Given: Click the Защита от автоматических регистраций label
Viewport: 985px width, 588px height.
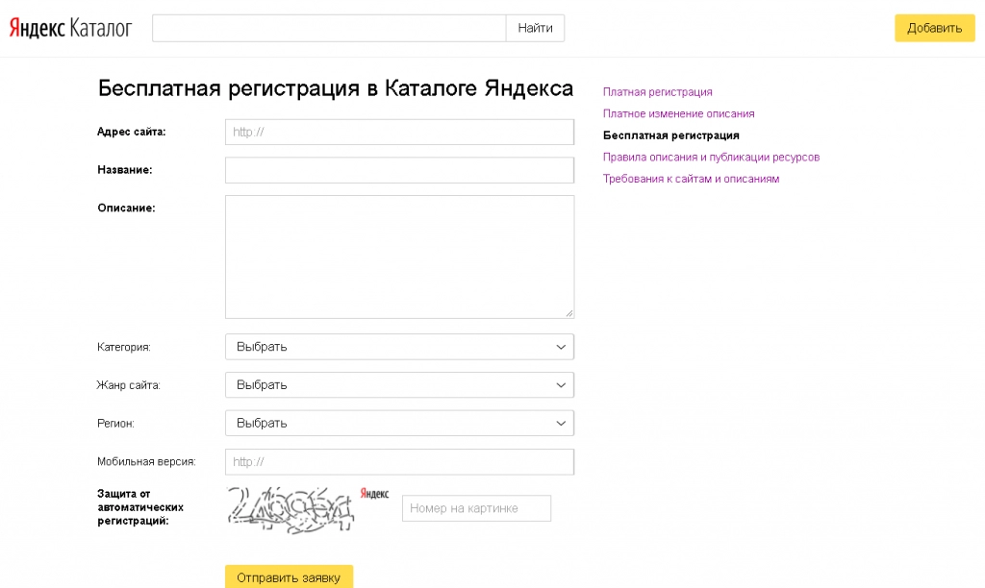Looking at the screenshot, I should coord(140,507).
